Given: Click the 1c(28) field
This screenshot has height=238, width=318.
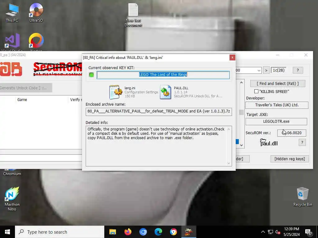Looking at the screenshot, I should 279,70.
